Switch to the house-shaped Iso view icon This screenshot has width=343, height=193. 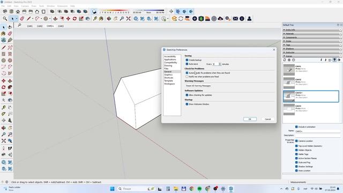[x=18, y=12]
